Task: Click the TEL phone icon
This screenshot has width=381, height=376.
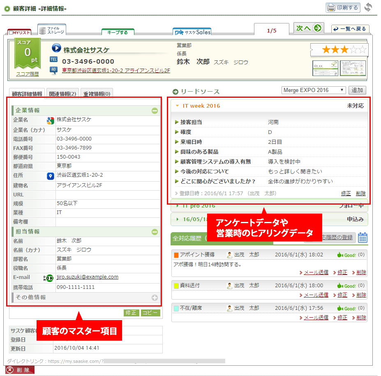Action: [54, 60]
